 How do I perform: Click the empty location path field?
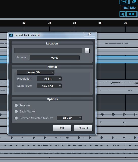pos(48,50)
